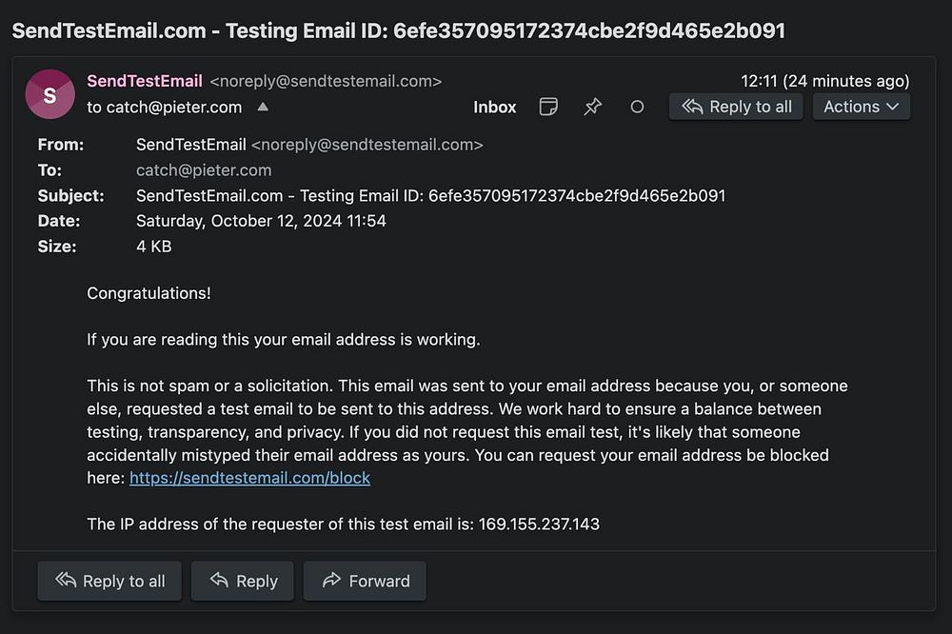
Task: Open the note icon beside Inbox
Action: click(x=548, y=107)
